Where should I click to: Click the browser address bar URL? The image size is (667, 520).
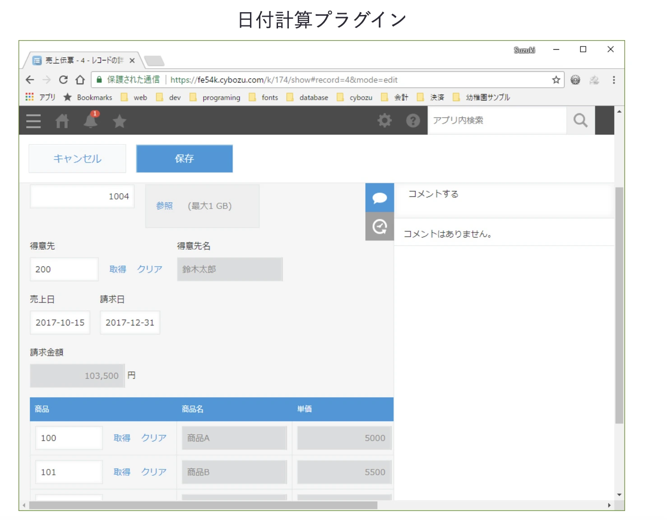(x=284, y=80)
